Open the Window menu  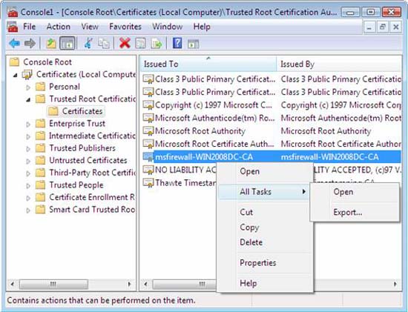[168, 27]
